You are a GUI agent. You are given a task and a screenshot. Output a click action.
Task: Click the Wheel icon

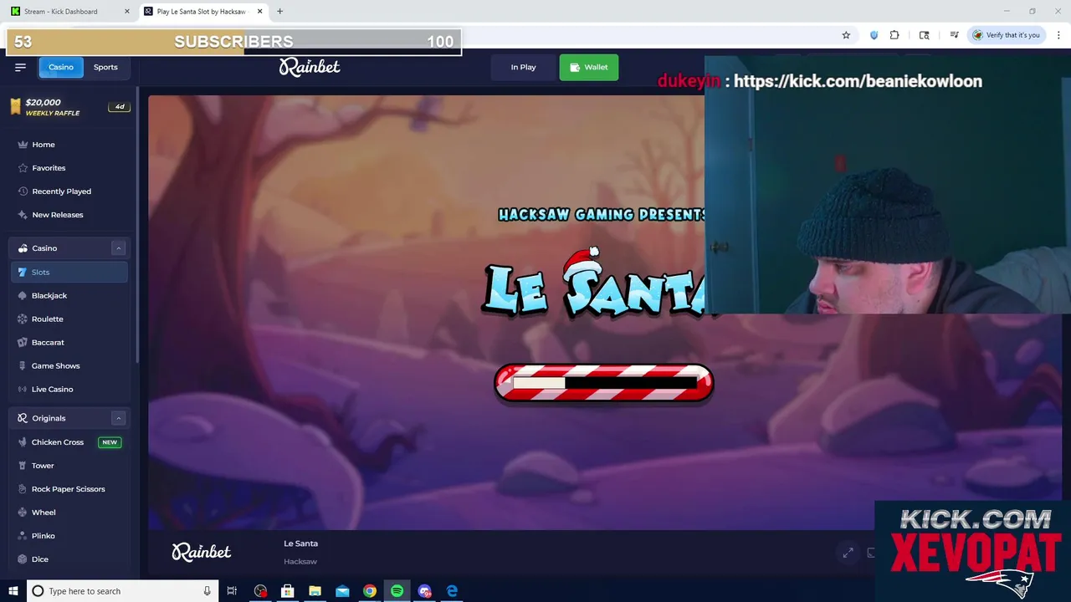23,513
